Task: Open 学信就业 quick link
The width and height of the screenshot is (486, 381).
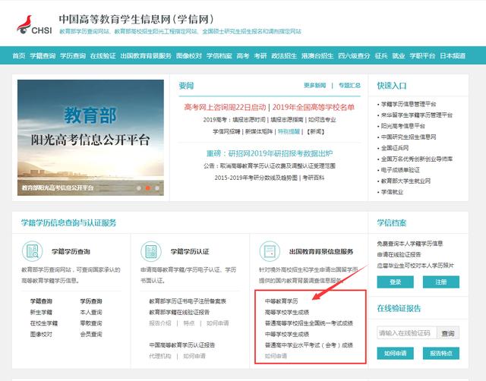Action: 392,192
